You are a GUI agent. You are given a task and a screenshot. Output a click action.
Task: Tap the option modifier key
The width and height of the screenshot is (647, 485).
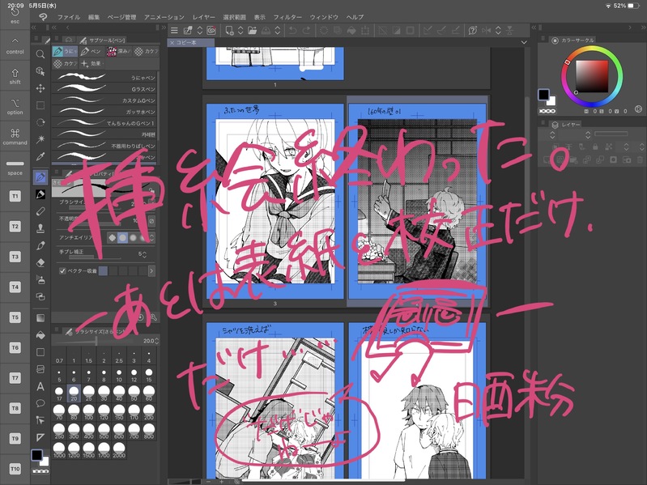(15, 107)
